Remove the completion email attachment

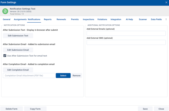[76, 76]
